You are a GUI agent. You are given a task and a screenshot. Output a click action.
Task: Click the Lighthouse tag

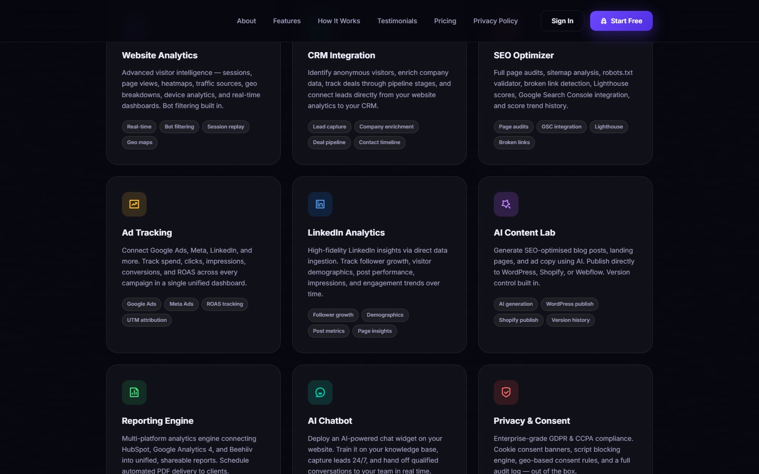pos(609,127)
